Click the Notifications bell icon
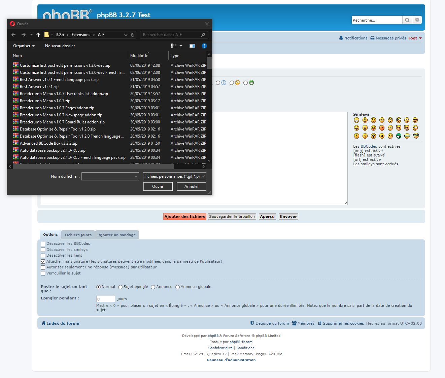The image size is (445, 378). pyautogui.click(x=341, y=38)
